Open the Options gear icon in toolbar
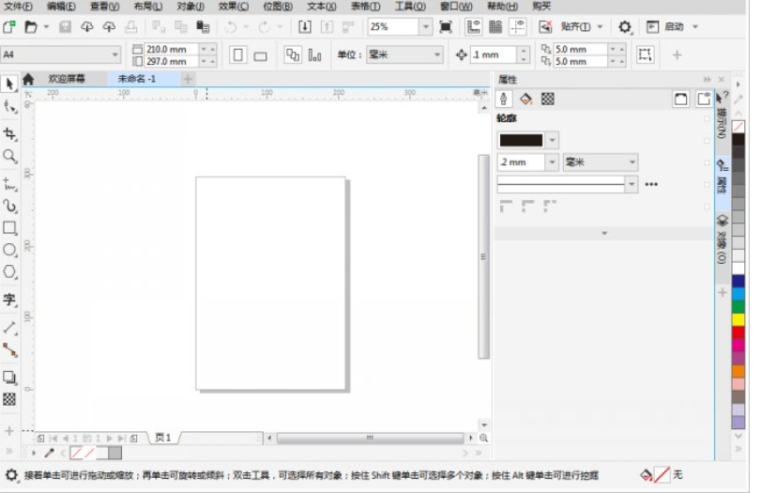 pos(625,27)
